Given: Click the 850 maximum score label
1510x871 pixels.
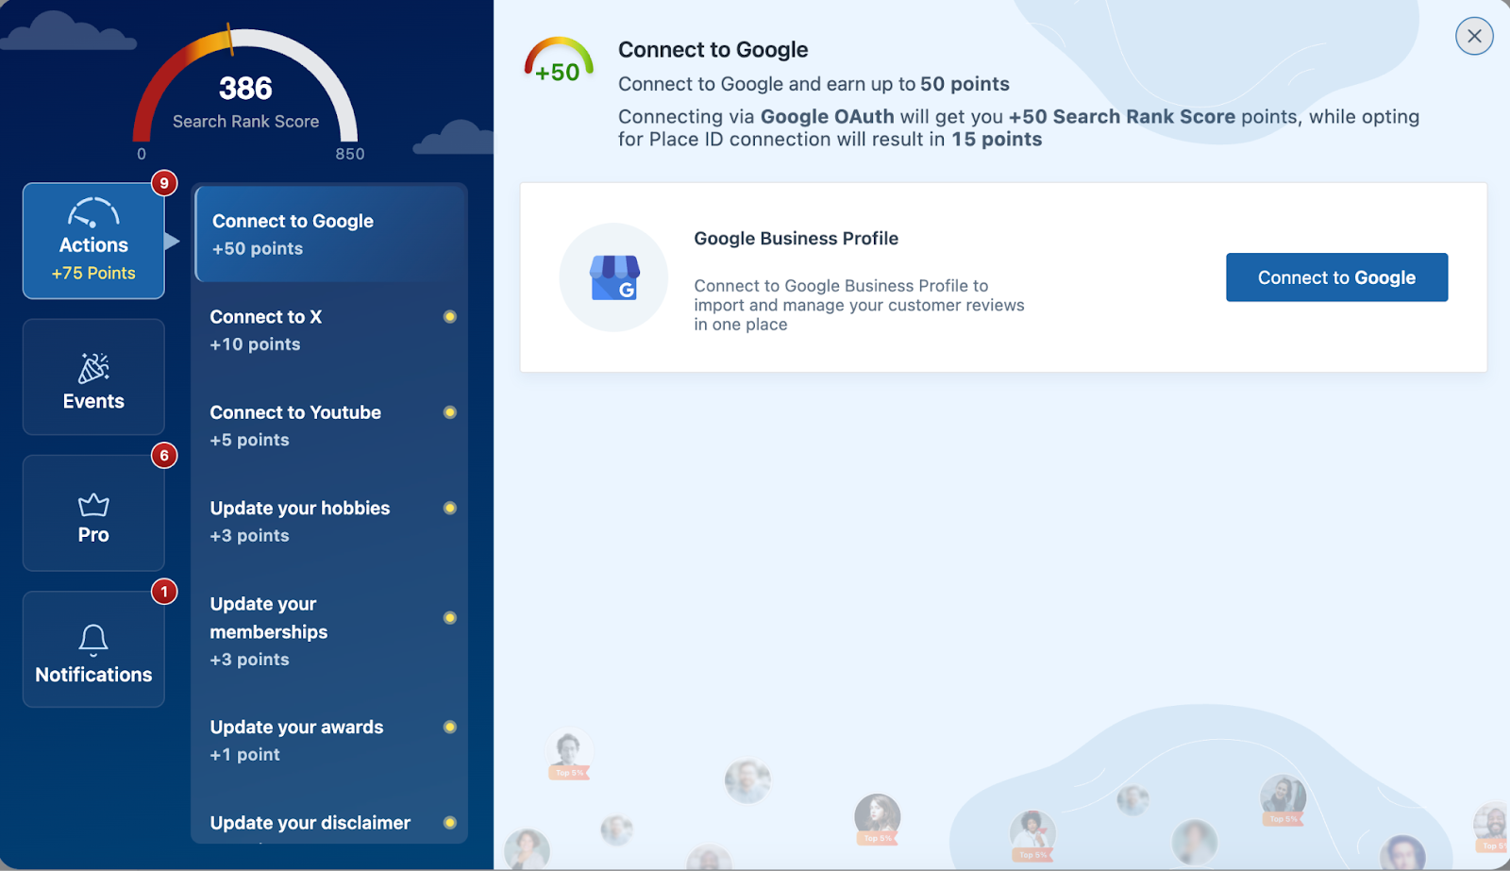Looking at the screenshot, I should [349, 154].
